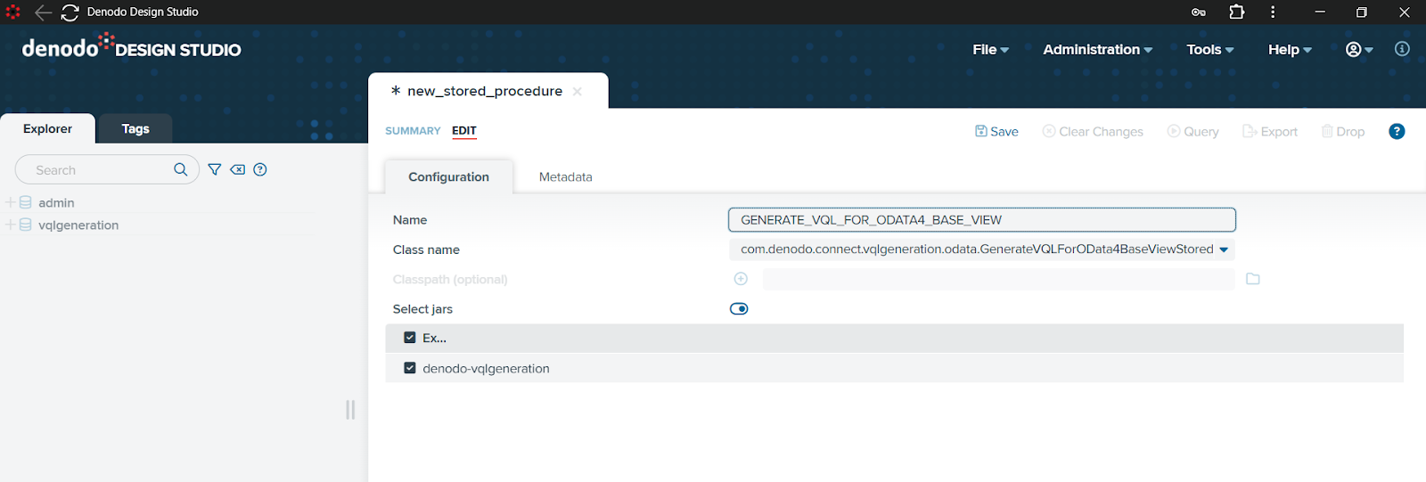Click the Save button
This screenshot has width=1426, height=482.
point(996,131)
